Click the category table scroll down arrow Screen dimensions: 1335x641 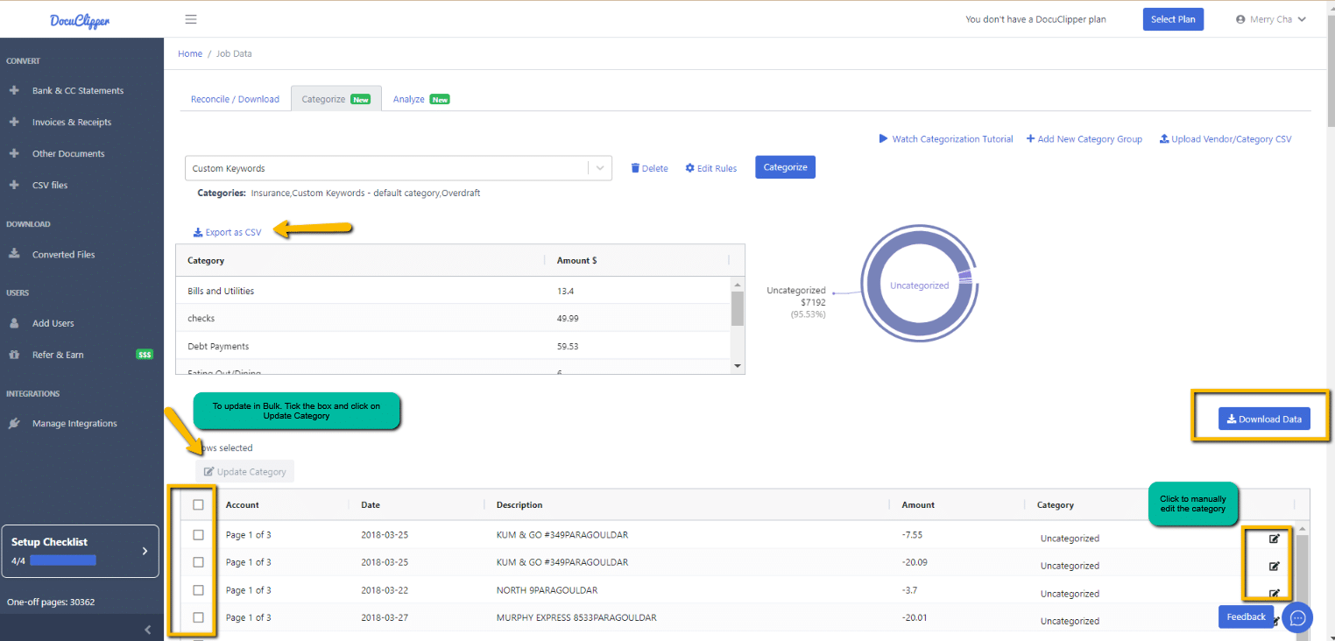point(737,365)
